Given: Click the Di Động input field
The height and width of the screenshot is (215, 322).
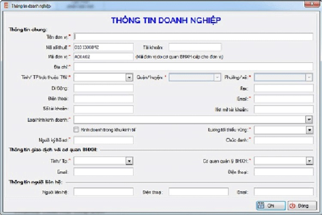Looking at the screenshot, I should tap(103, 88).
